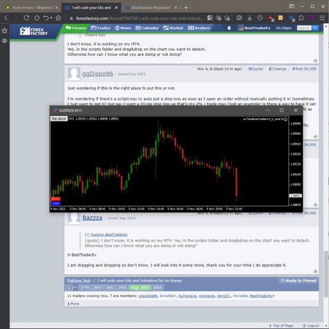Click the blue LONG button on the chart
Viewport: 329px width, 329px height.
56,203
